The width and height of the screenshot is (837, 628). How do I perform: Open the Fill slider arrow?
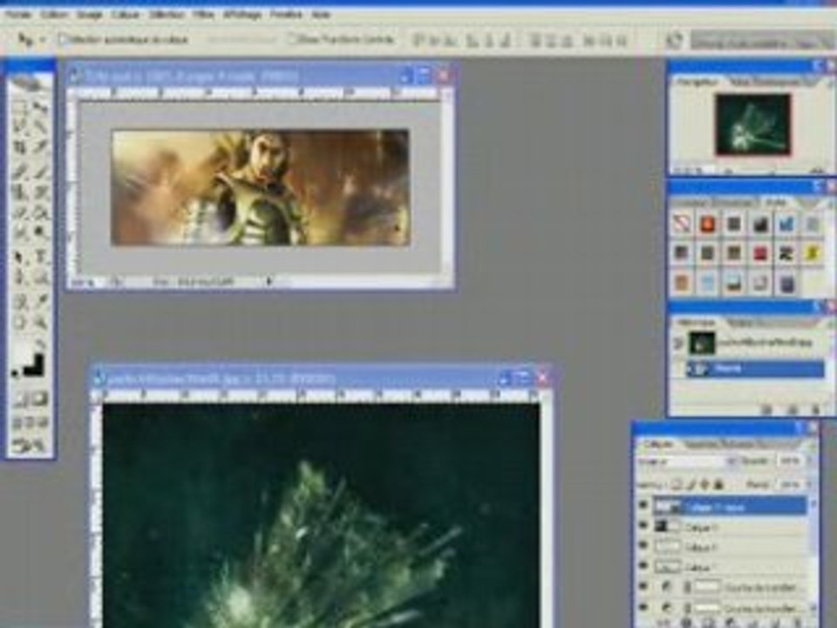click(810, 484)
